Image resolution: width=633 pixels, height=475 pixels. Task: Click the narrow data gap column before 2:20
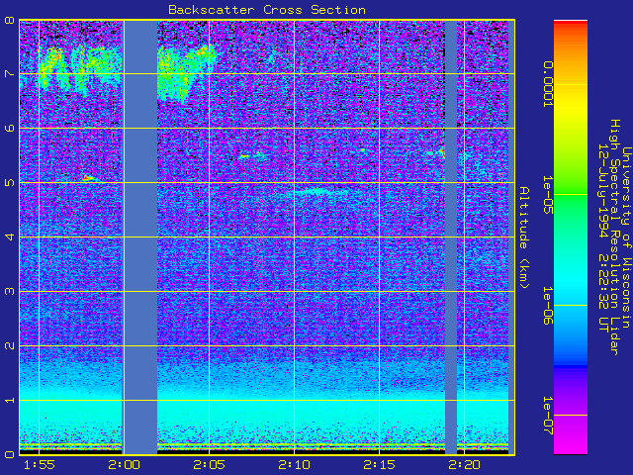click(451, 237)
